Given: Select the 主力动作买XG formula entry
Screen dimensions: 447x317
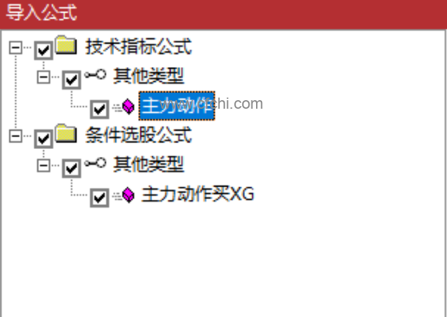Looking at the screenshot, I should tap(198, 194).
